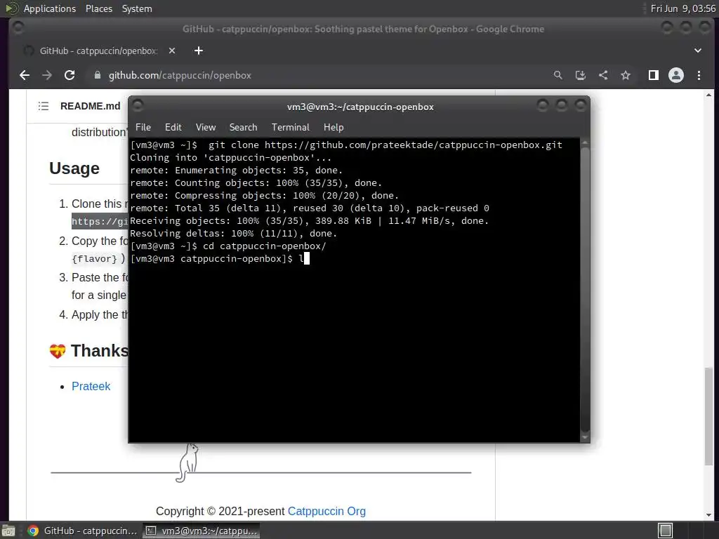The height and width of the screenshot is (539, 719).
Task: Select the GitHub catppuccin browser tab
Action: click(98, 51)
